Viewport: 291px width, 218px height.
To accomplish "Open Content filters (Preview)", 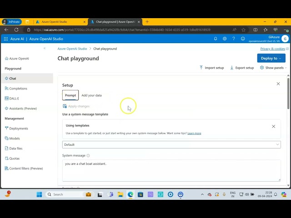I will tap(24, 168).
